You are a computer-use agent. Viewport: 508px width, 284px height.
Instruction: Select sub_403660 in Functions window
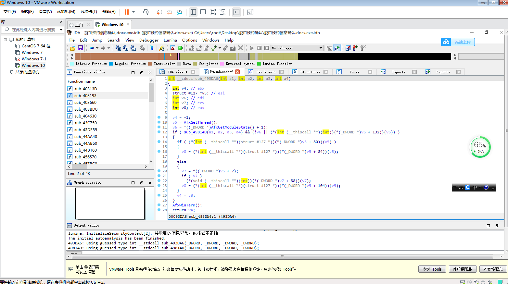coord(85,103)
